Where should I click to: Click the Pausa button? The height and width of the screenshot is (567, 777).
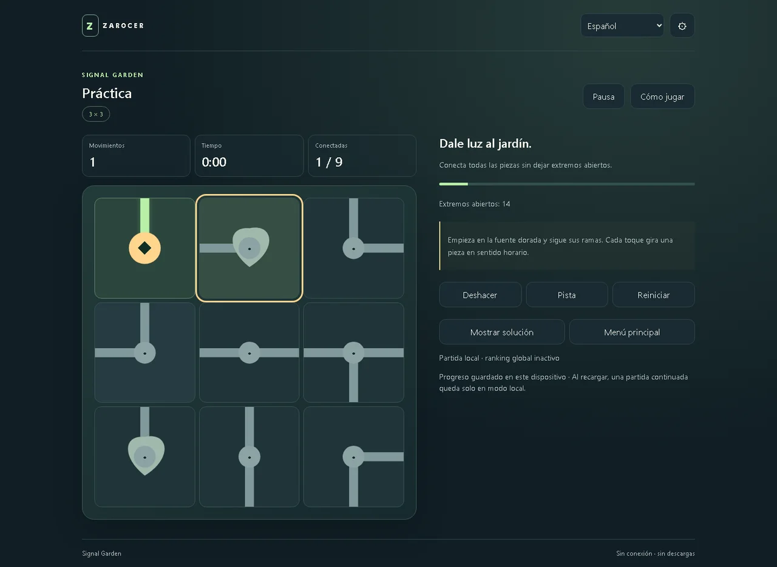click(x=603, y=96)
